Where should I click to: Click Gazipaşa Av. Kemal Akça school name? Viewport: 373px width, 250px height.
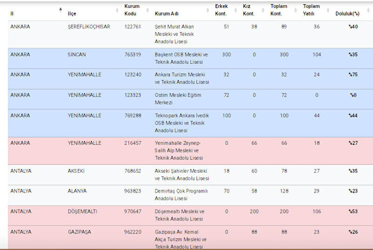[x=181, y=239]
